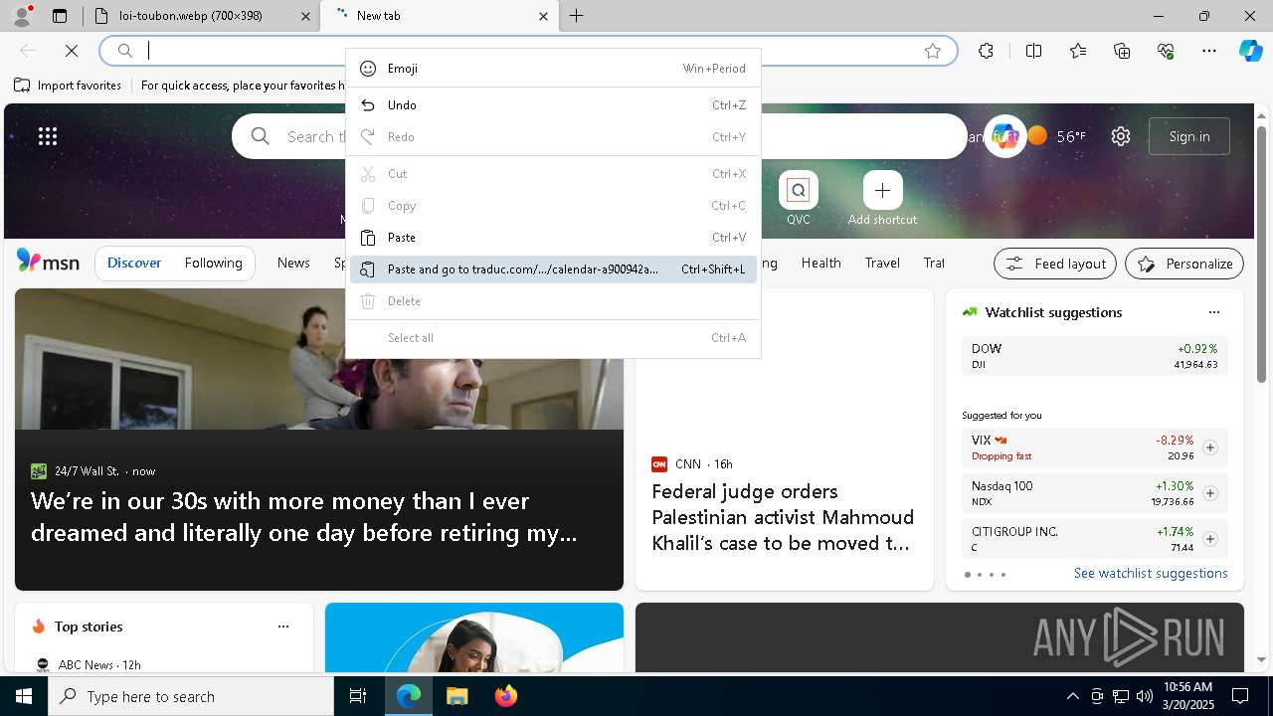
Task: Open the Extensions icon
Action: click(x=986, y=51)
